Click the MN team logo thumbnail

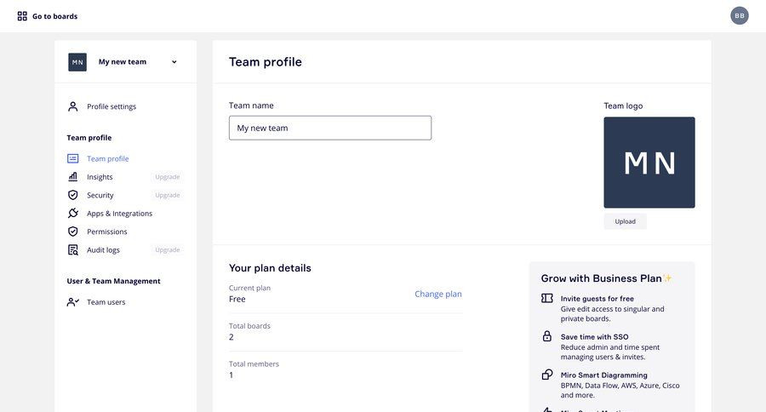(x=649, y=163)
